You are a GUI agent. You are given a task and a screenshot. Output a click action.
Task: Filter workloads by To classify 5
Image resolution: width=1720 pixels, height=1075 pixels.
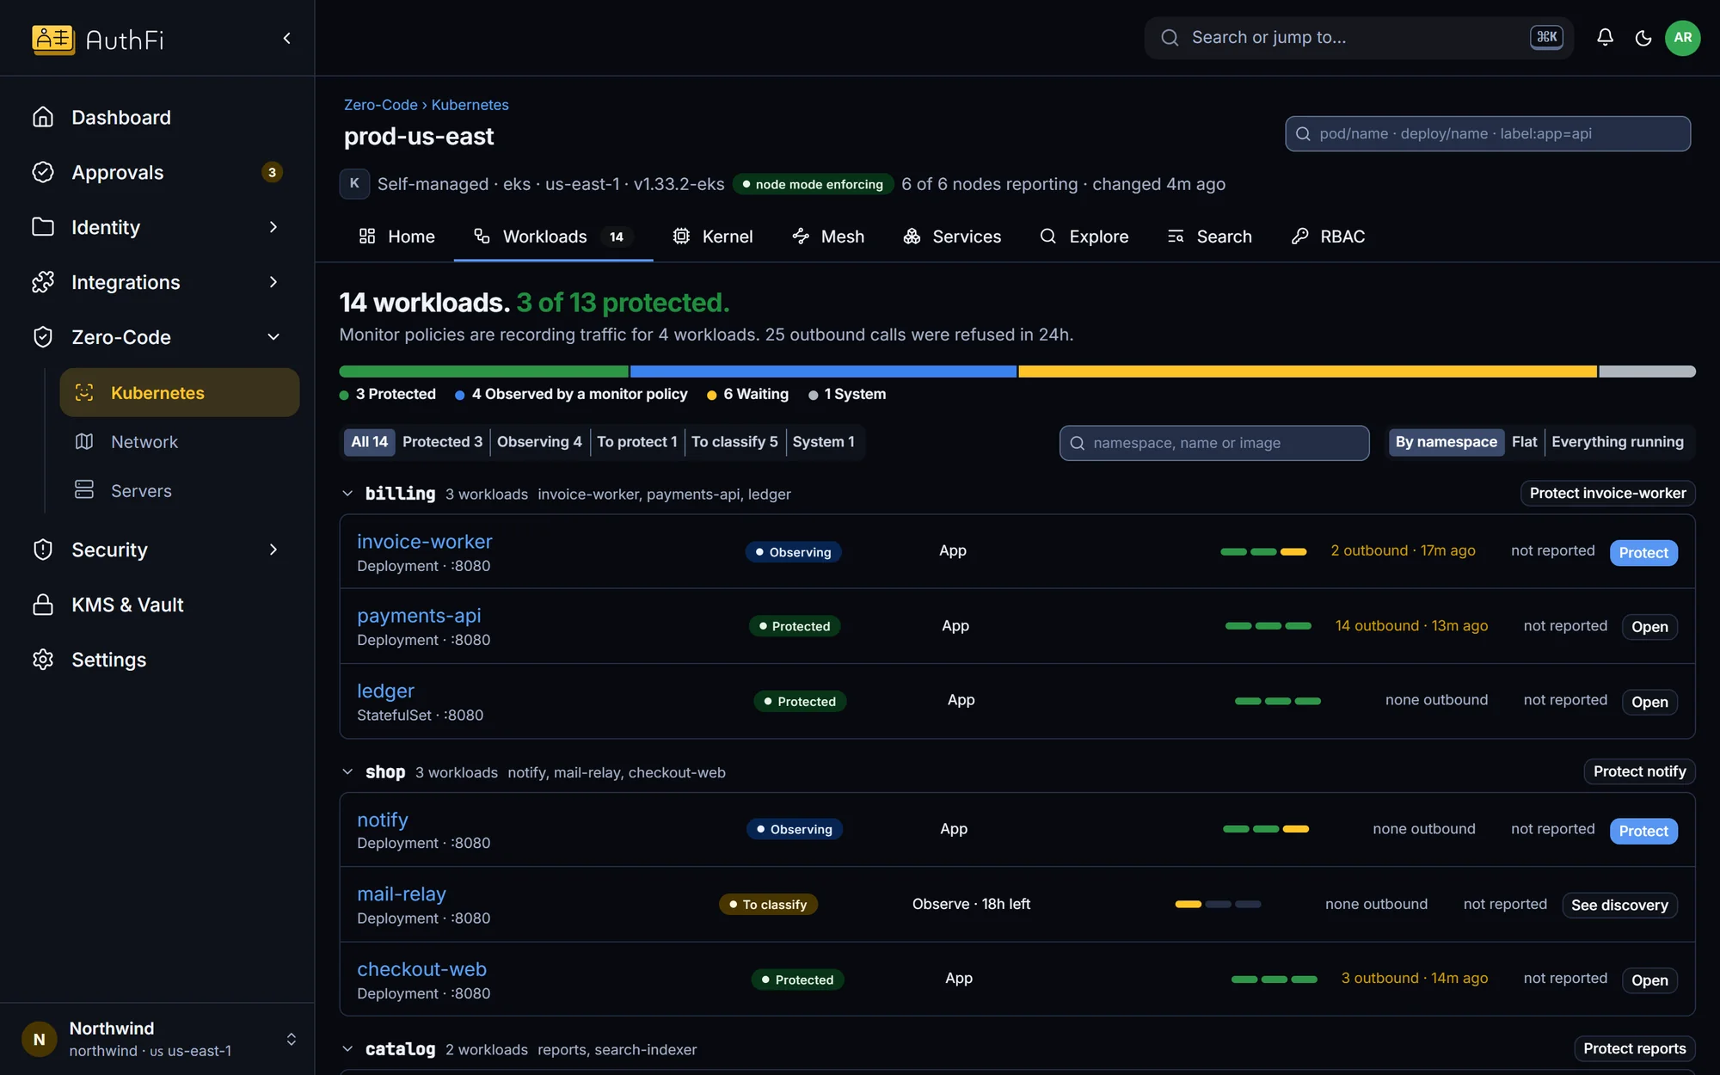[734, 442]
